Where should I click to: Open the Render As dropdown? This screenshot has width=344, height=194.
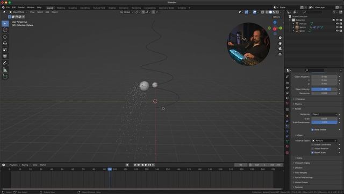pos(324,114)
